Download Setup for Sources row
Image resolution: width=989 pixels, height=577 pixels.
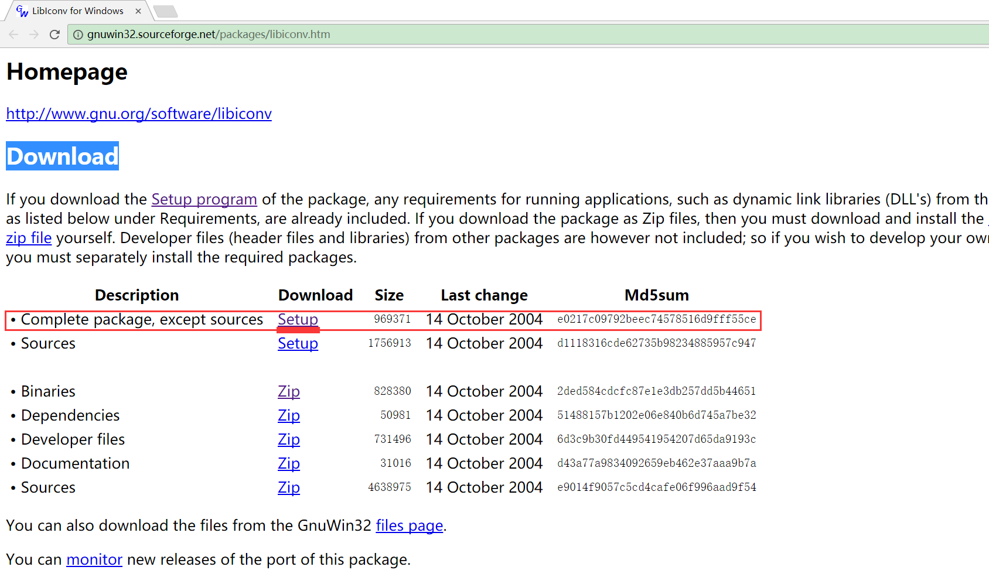pyautogui.click(x=298, y=343)
